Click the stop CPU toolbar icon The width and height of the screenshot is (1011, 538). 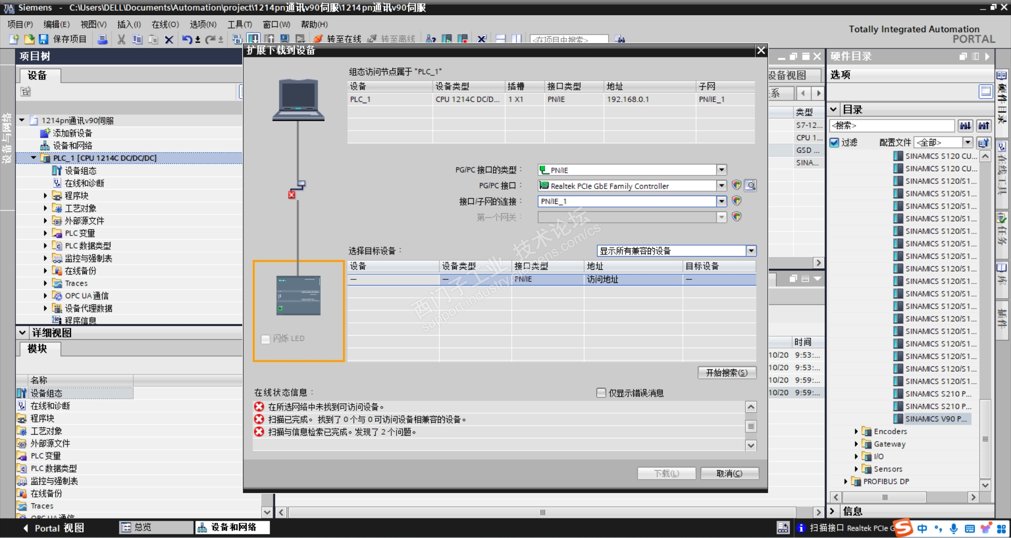point(463,39)
